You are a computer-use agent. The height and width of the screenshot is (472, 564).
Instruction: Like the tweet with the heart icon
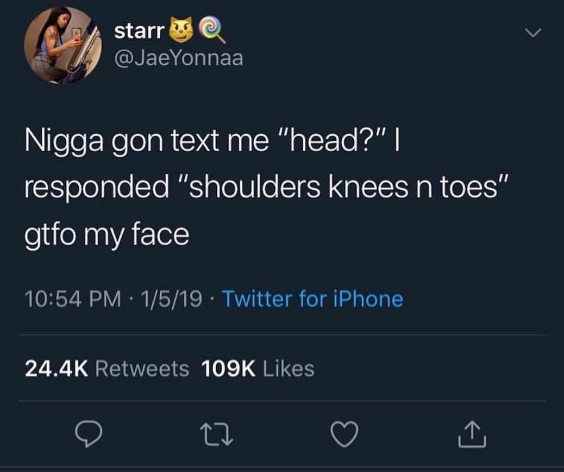point(344,434)
